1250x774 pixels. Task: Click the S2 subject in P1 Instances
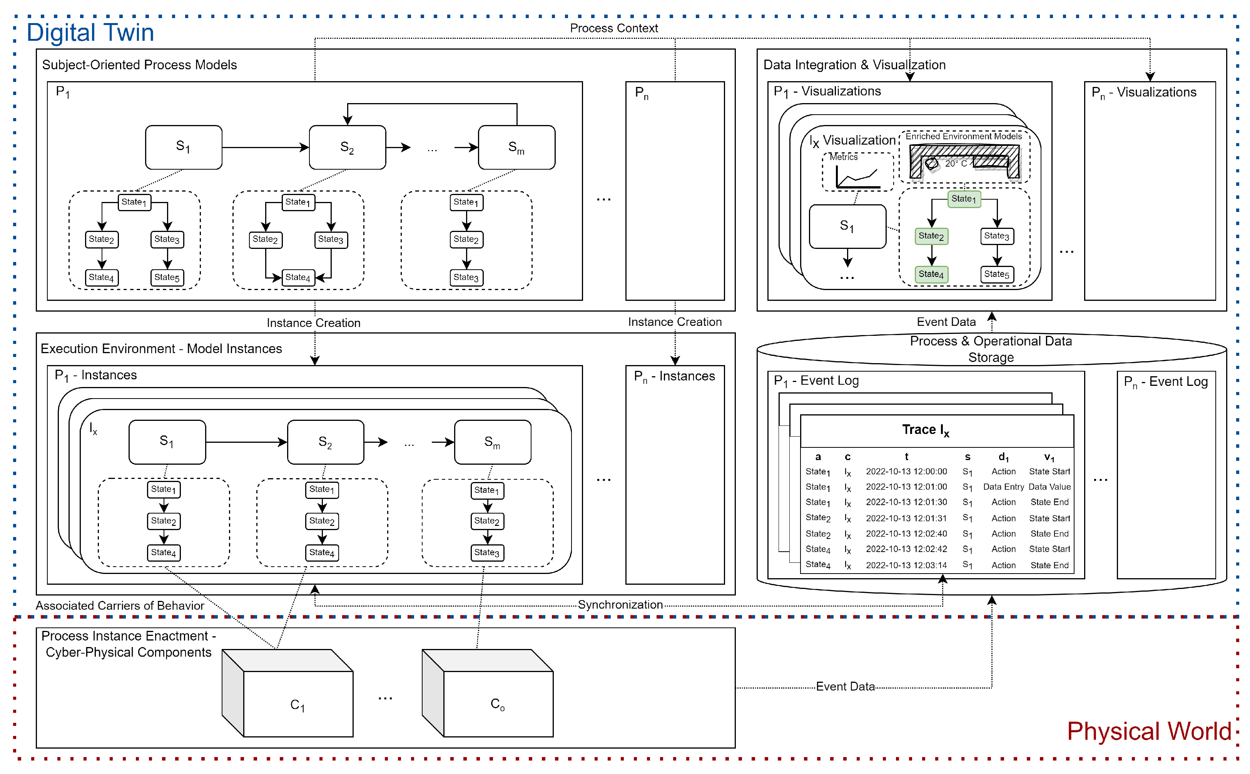coord(325,442)
